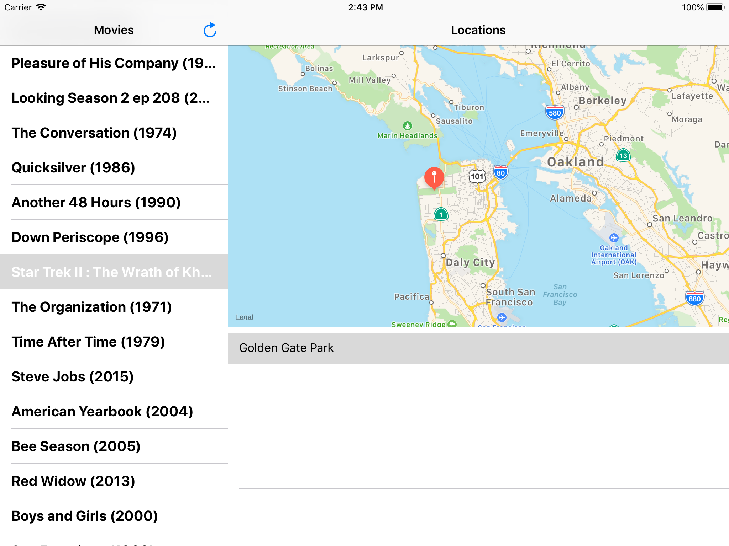This screenshot has height=546, width=729.
Task: Tap the refresh movies icon
Action: coord(210,30)
